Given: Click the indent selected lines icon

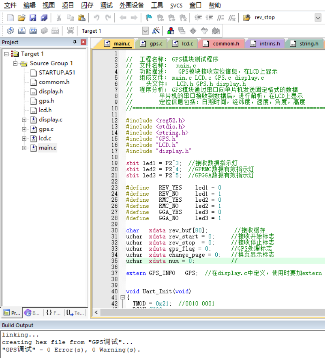Looking at the screenshot, I should 198,18.
